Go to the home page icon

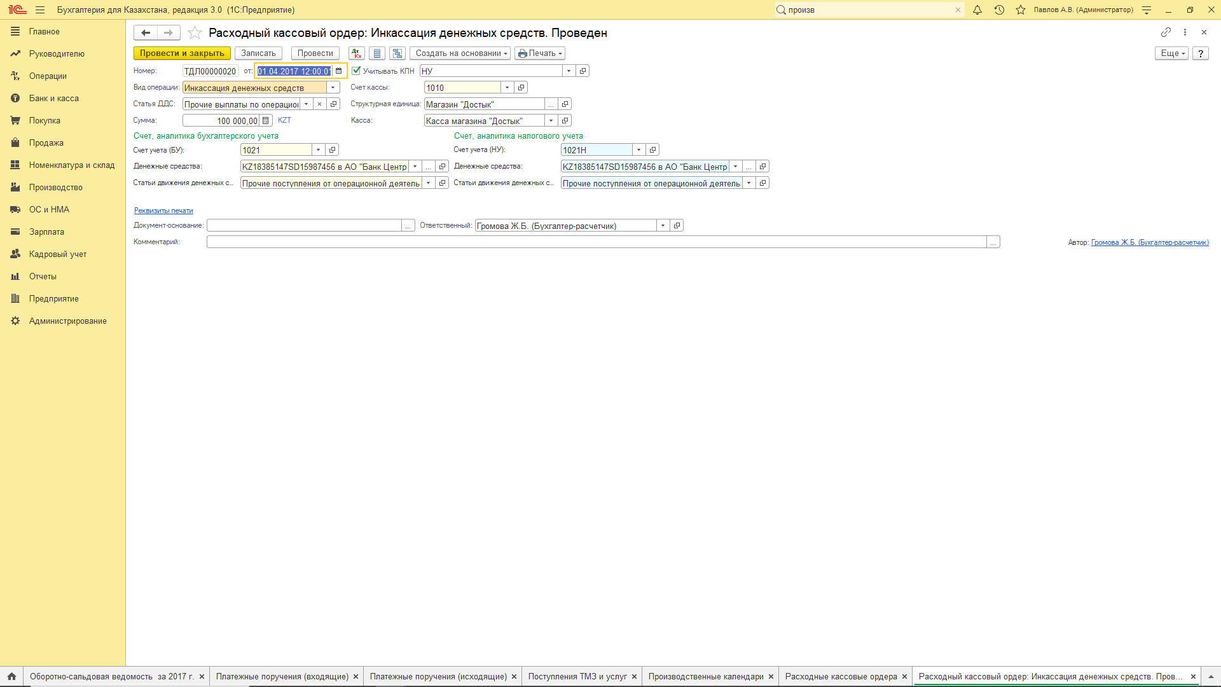pos(11,676)
